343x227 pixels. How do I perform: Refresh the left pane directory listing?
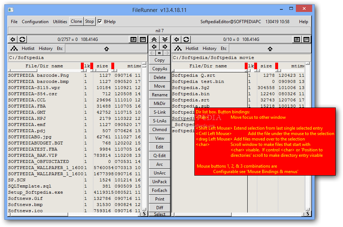22,39
